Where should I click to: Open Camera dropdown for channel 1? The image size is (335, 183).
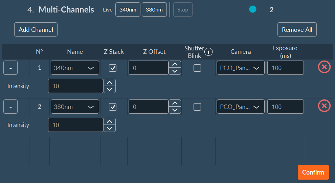point(241,68)
